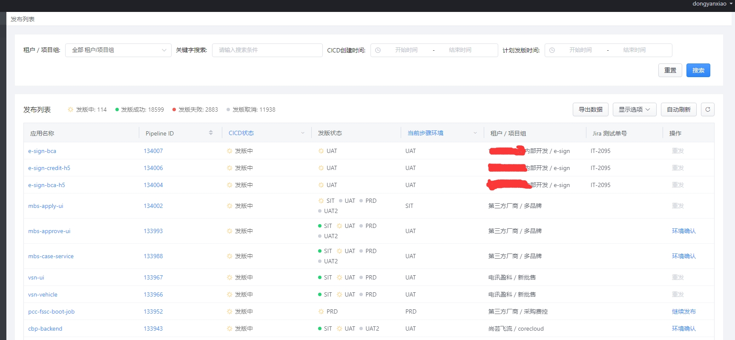735x340 pixels.
Task: Open pipeline 134007 link
Action: coord(153,151)
